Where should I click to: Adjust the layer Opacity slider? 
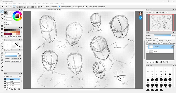point(162,35)
